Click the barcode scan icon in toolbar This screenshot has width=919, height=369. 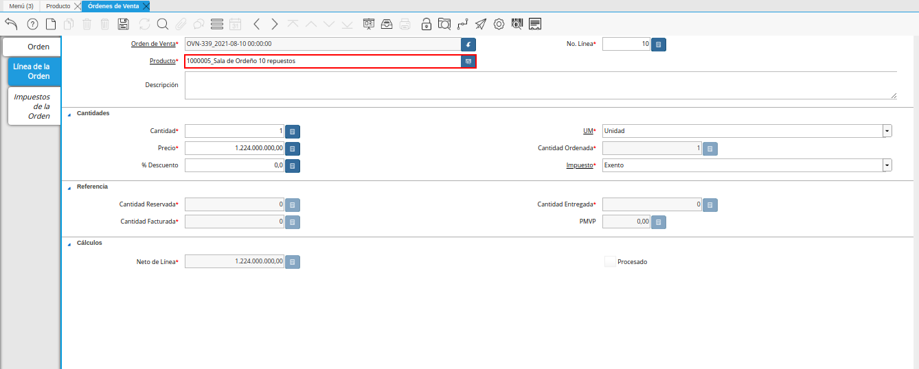click(x=517, y=24)
